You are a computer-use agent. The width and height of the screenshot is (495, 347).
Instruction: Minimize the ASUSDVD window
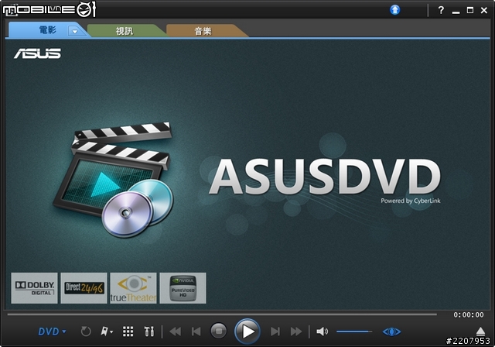[x=456, y=12]
